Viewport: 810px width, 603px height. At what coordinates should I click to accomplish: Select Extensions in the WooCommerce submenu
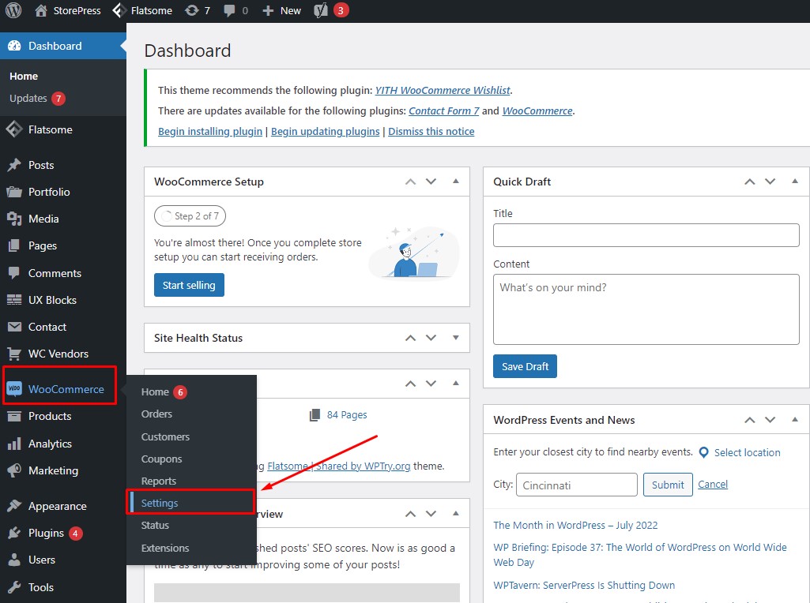(x=165, y=548)
